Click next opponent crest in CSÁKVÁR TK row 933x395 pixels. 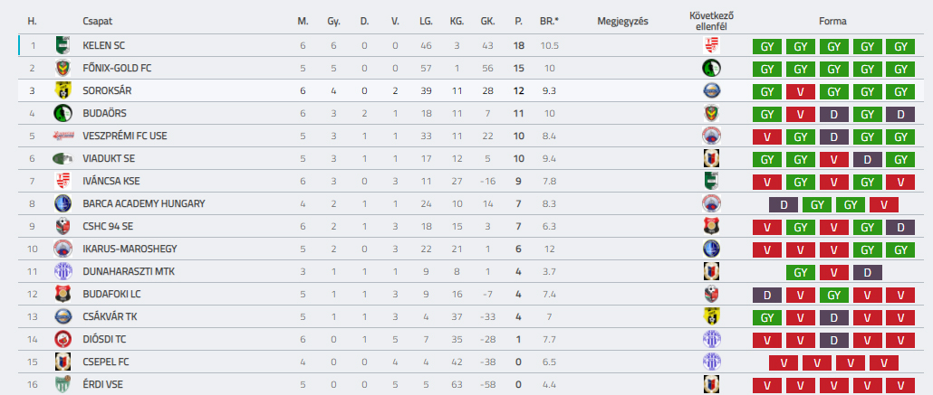point(711,316)
